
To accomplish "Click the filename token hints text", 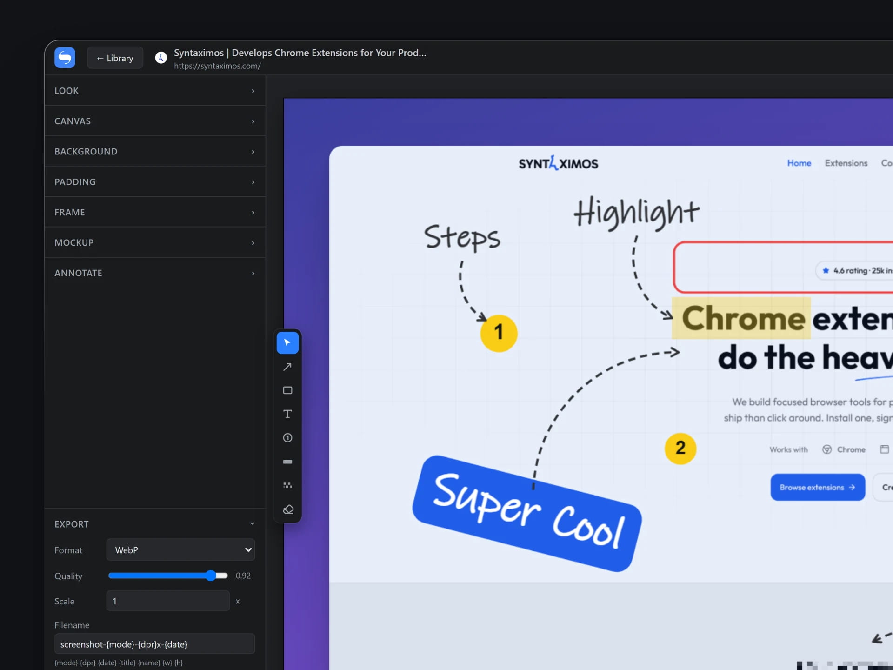I will click(x=119, y=663).
